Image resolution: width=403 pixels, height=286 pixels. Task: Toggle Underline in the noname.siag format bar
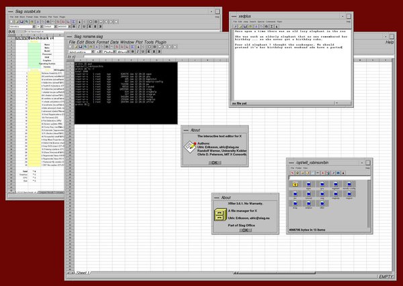(142, 52)
